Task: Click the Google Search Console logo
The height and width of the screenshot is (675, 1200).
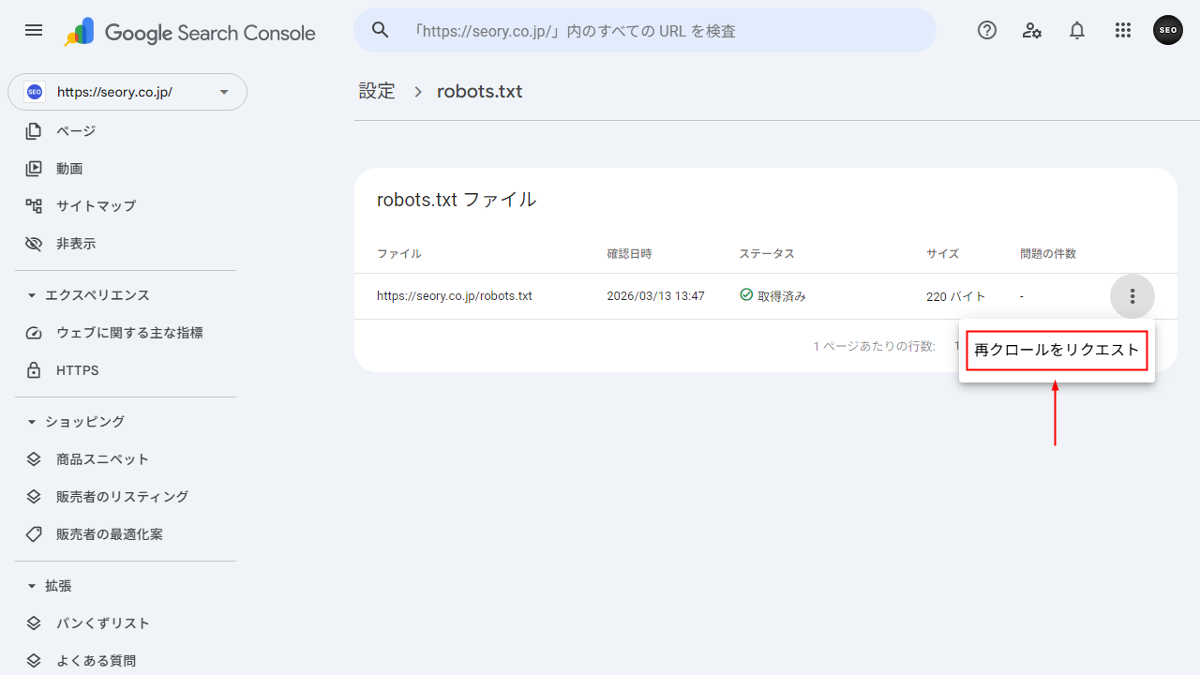Action: (x=187, y=32)
